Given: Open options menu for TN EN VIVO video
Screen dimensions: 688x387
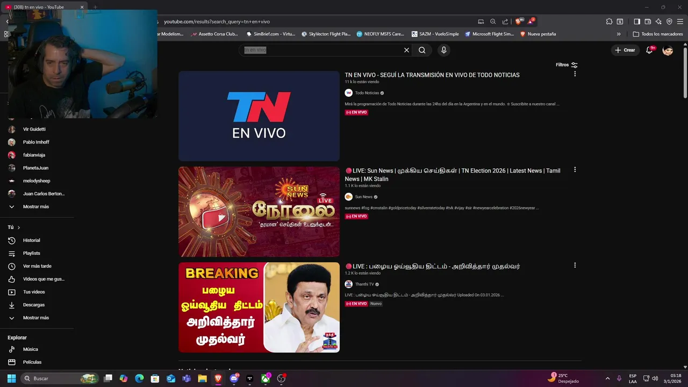Looking at the screenshot, I should [575, 74].
